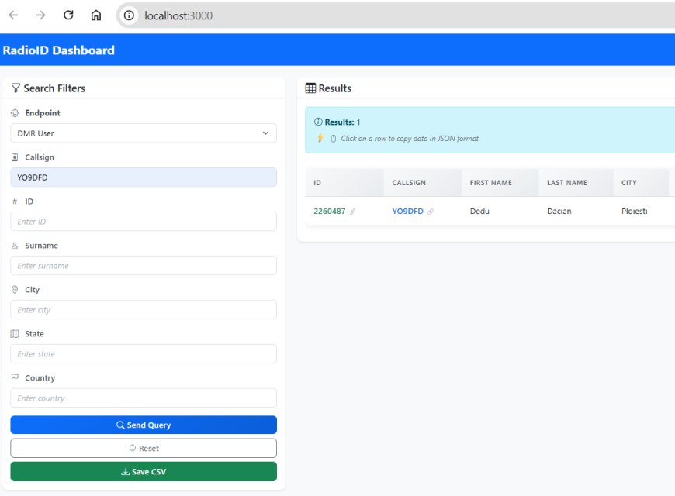The height and width of the screenshot is (496, 675).
Task: Sort by the CITY column header
Action: click(641, 183)
